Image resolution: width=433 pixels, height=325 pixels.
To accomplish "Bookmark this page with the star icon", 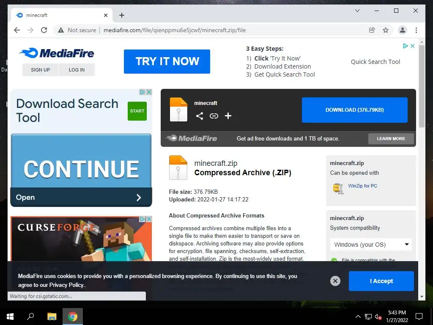I will (x=386, y=30).
